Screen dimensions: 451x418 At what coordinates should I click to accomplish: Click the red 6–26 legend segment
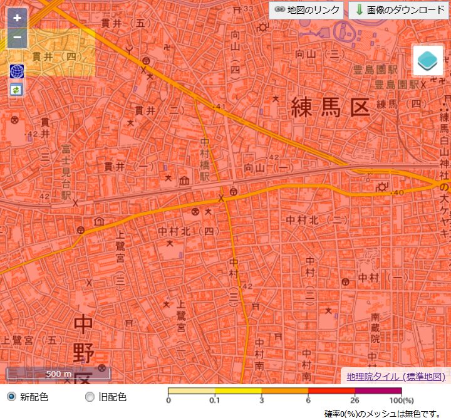point(331,391)
